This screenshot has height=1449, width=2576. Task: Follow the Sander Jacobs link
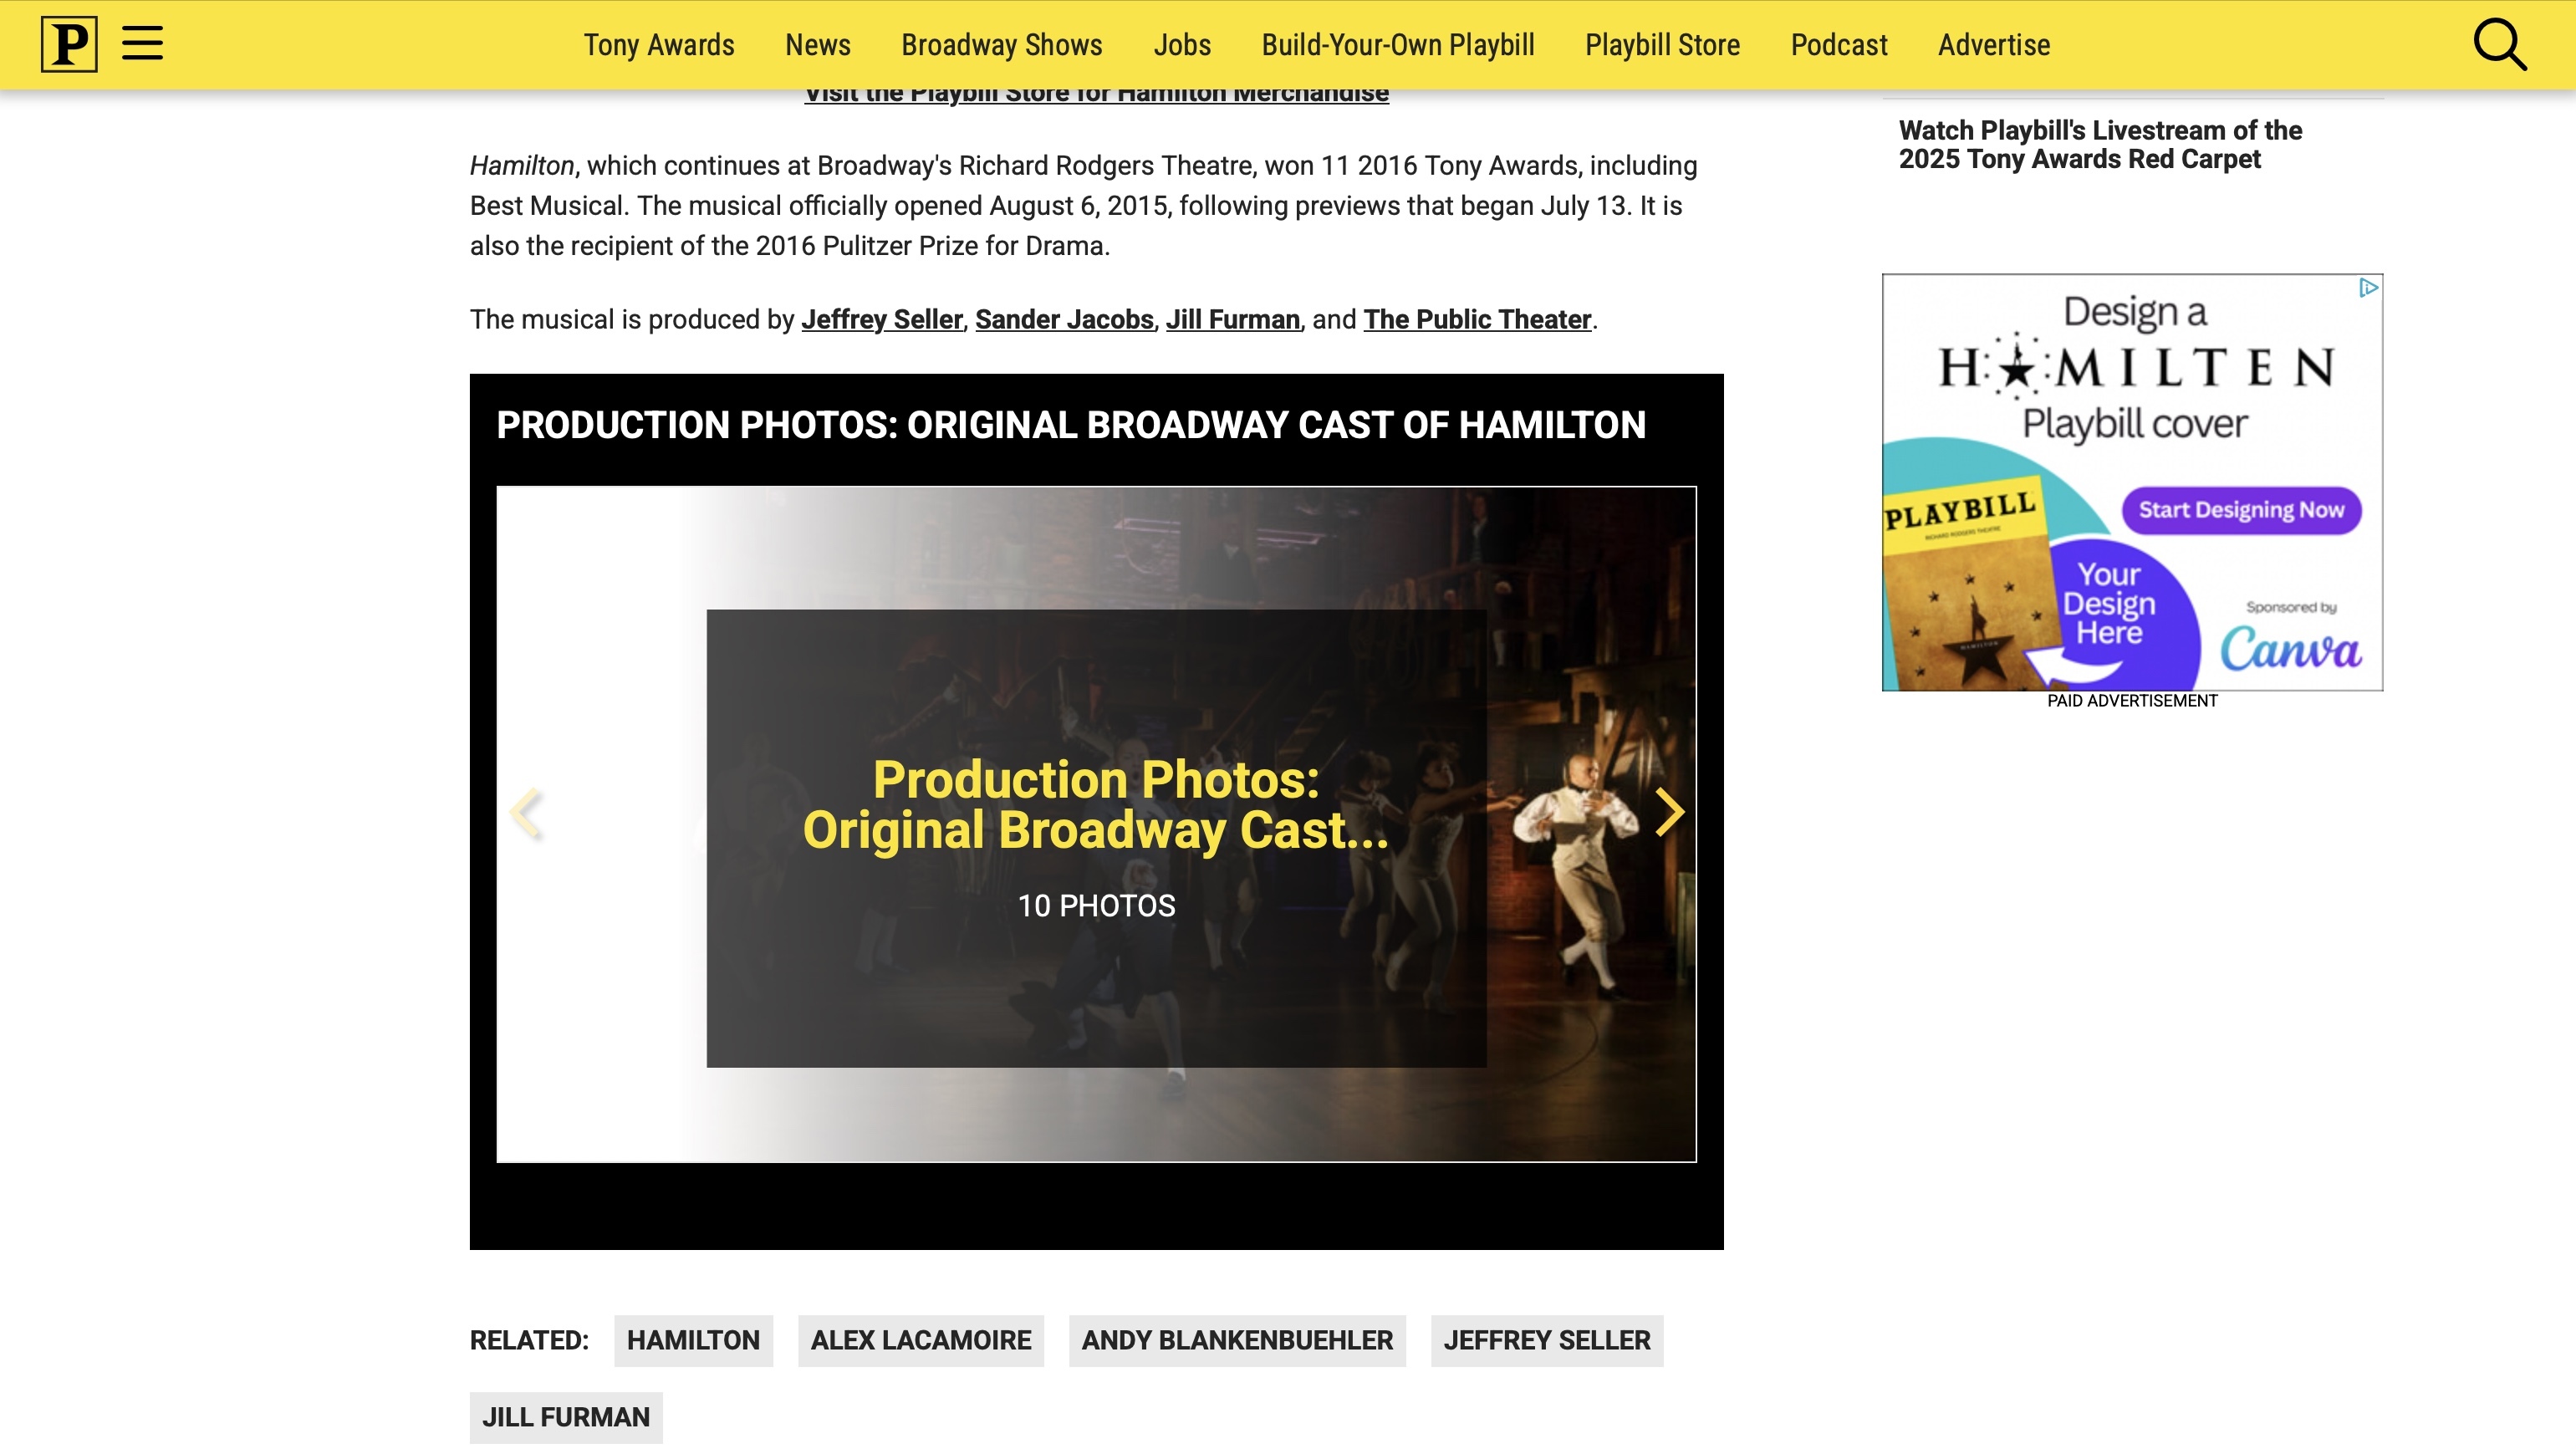(1064, 319)
